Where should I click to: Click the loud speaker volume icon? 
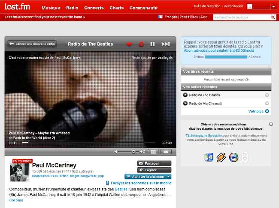143,152
